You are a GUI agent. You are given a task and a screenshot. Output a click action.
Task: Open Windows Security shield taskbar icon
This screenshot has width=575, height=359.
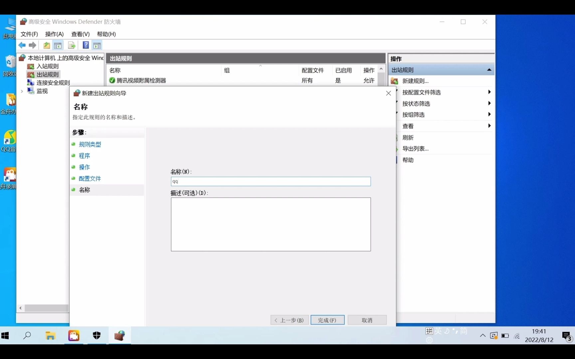tap(96, 335)
